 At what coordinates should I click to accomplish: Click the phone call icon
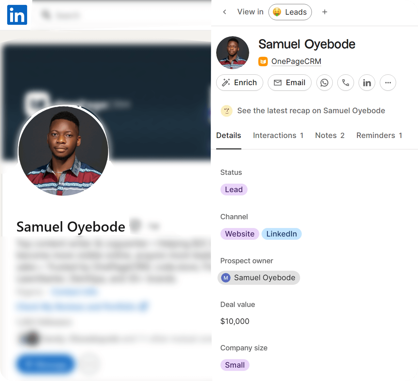pos(346,83)
